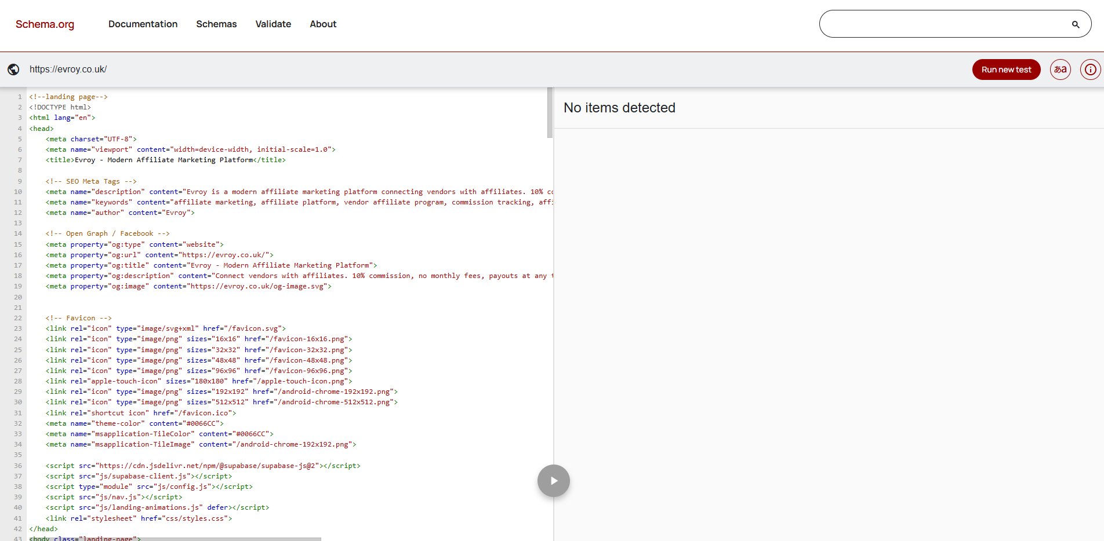Open the language selector あa icon

(x=1060, y=69)
